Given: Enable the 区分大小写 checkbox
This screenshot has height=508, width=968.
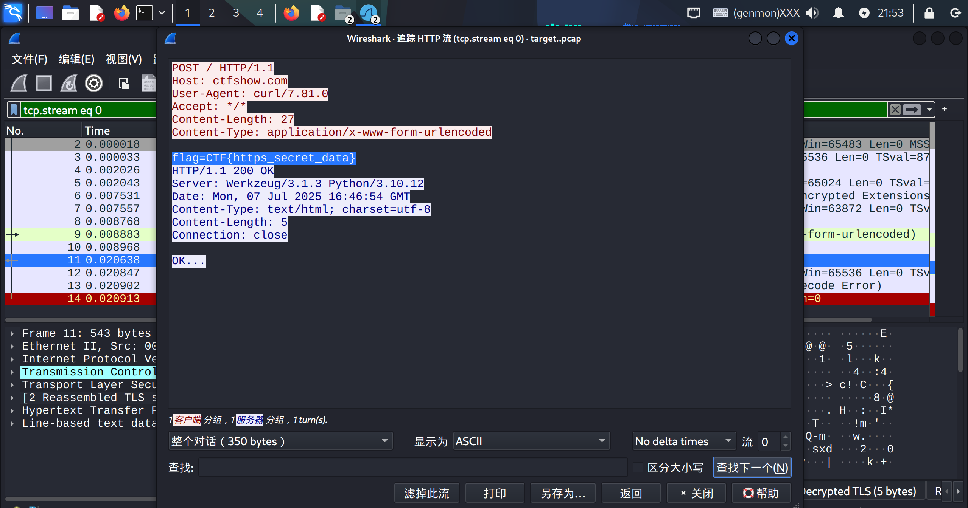Looking at the screenshot, I should 638,468.
